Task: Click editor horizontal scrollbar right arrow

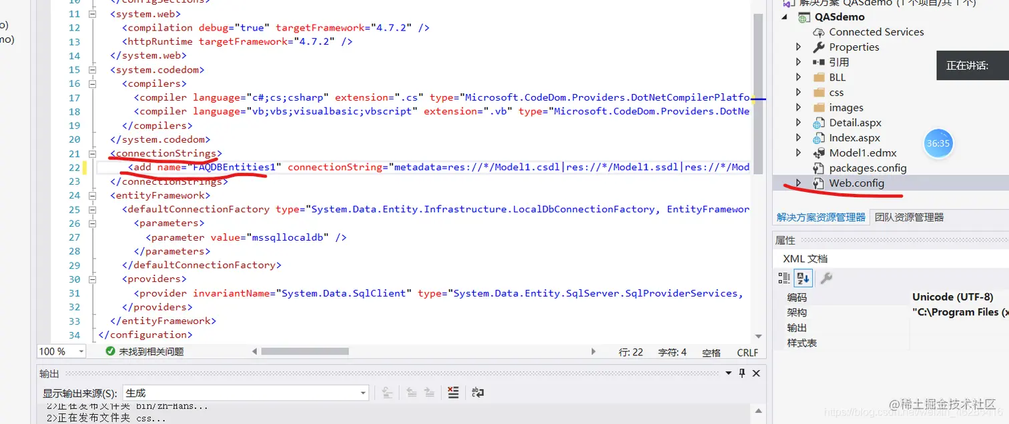Action: click(593, 351)
